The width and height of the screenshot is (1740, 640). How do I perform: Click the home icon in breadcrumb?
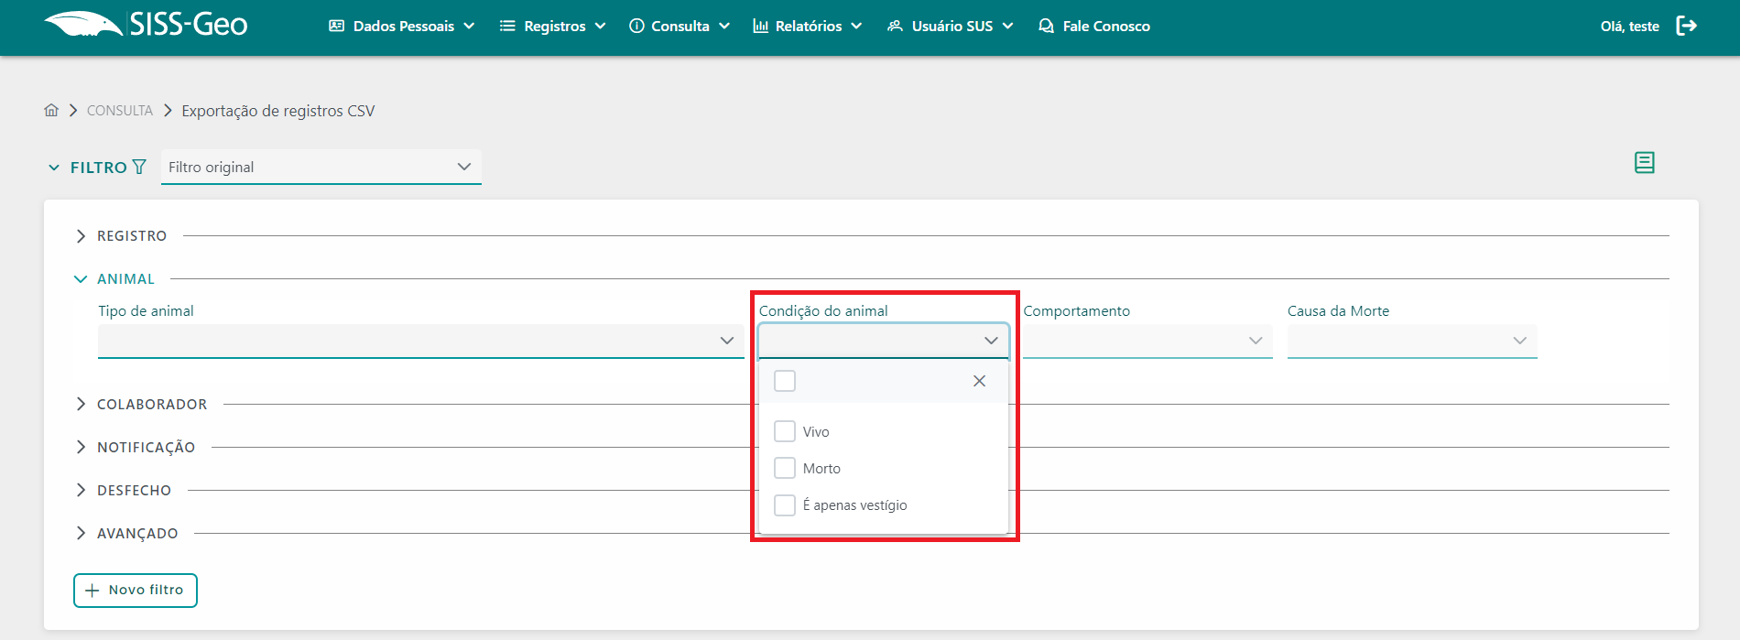[x=51, y=110]
